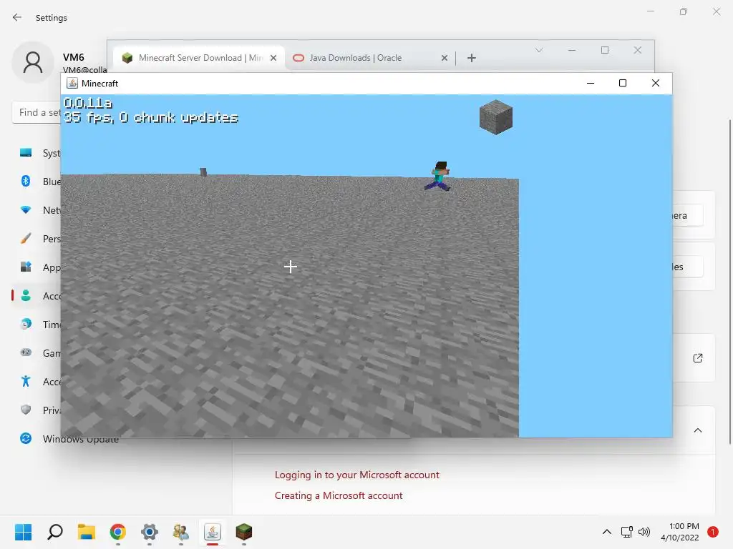The height and width of the screenshot is (549, 733).
Task: Open Personalization via the paintbrush icon
Action: (x=26, y=239)
